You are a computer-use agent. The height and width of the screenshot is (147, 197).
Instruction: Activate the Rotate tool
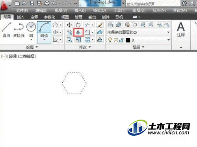(x=78, y=25)
